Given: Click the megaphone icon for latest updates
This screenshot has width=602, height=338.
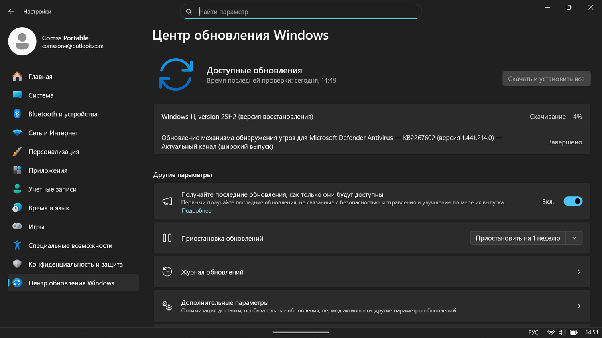Looking at the screenshot, I should coord(167,201).
